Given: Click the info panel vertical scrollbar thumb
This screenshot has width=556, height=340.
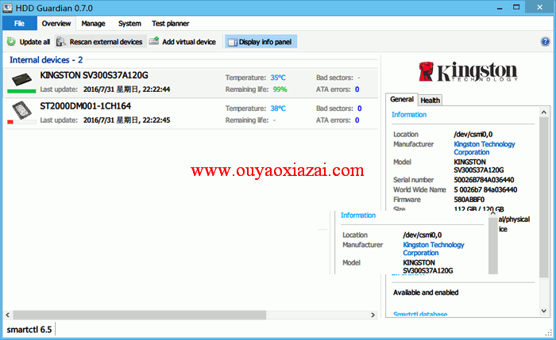Looking at the screenshot, I should (544, 197).
